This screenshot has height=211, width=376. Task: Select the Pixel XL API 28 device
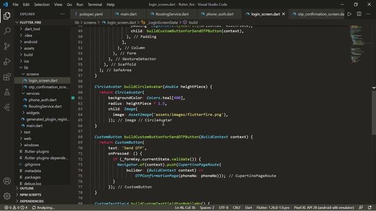tap(324, 207)
